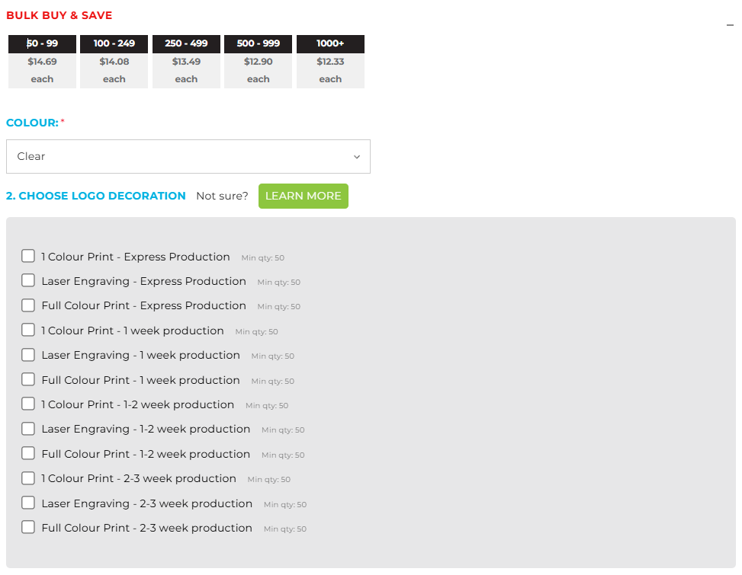This screenshot has width=742, height=575.
Task: Click the 50 - 99 quantity tier header
Action: (x=42, y=43)
